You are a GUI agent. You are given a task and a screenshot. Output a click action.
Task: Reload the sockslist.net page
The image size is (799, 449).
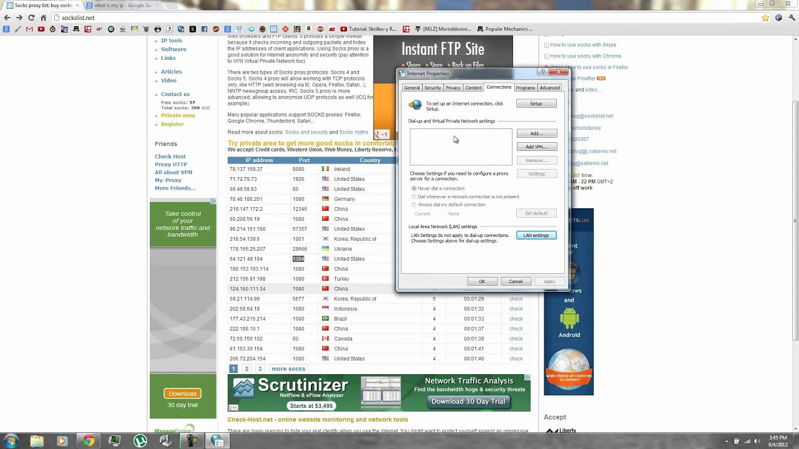(31, 17)
